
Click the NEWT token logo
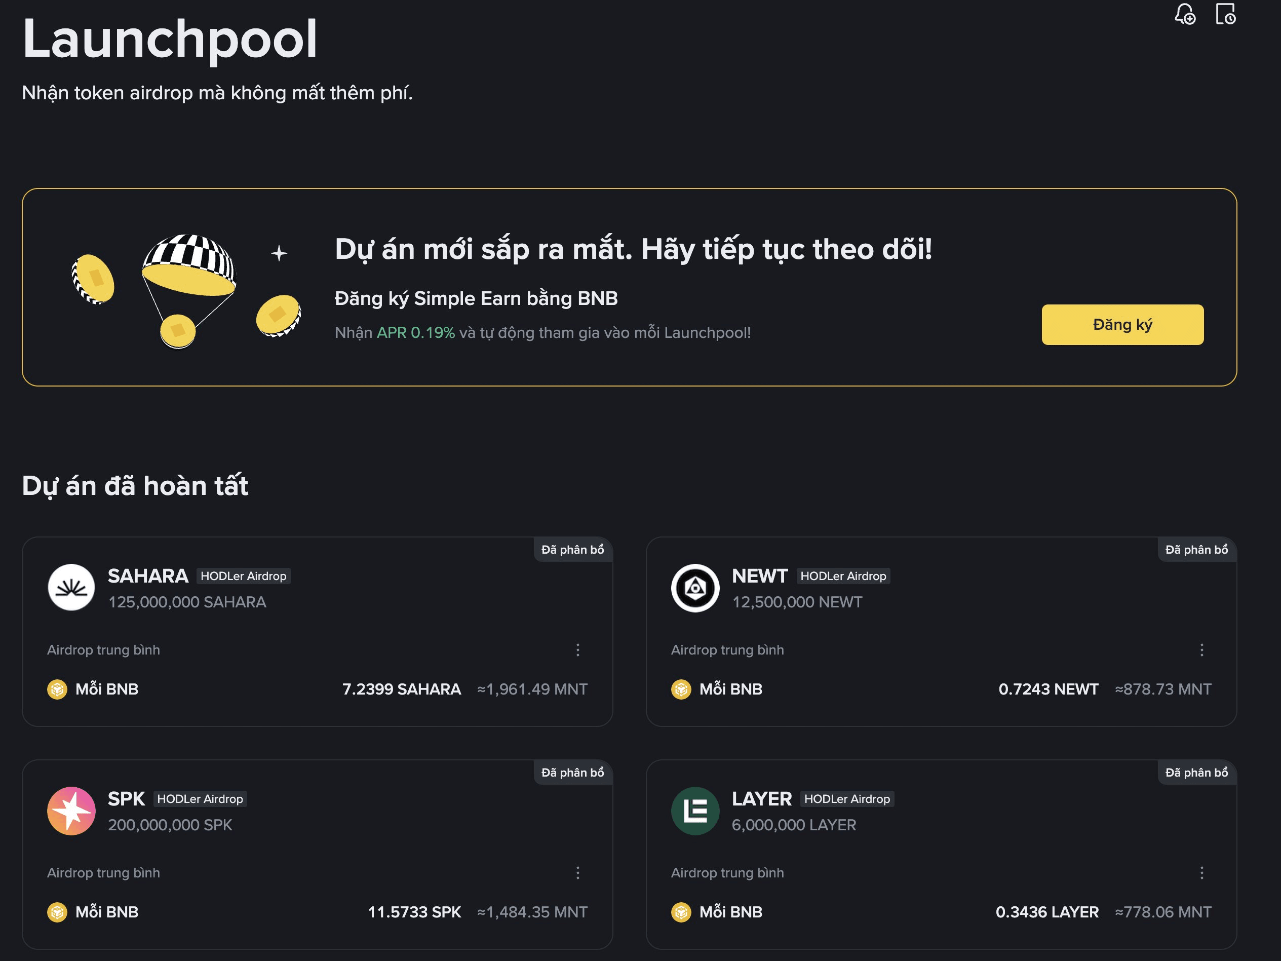(x=695, y=587)
